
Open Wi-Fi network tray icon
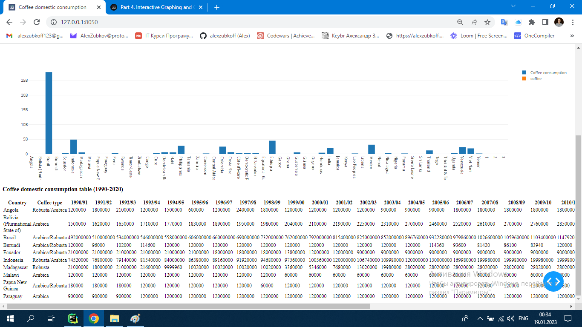[501, 318]
